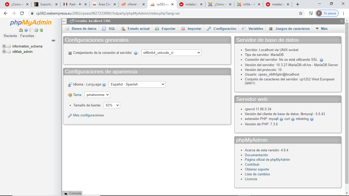The height and width of the screenshot is (196, 349).
Task: Go back with browser back arrow
Action: point(6,13)
